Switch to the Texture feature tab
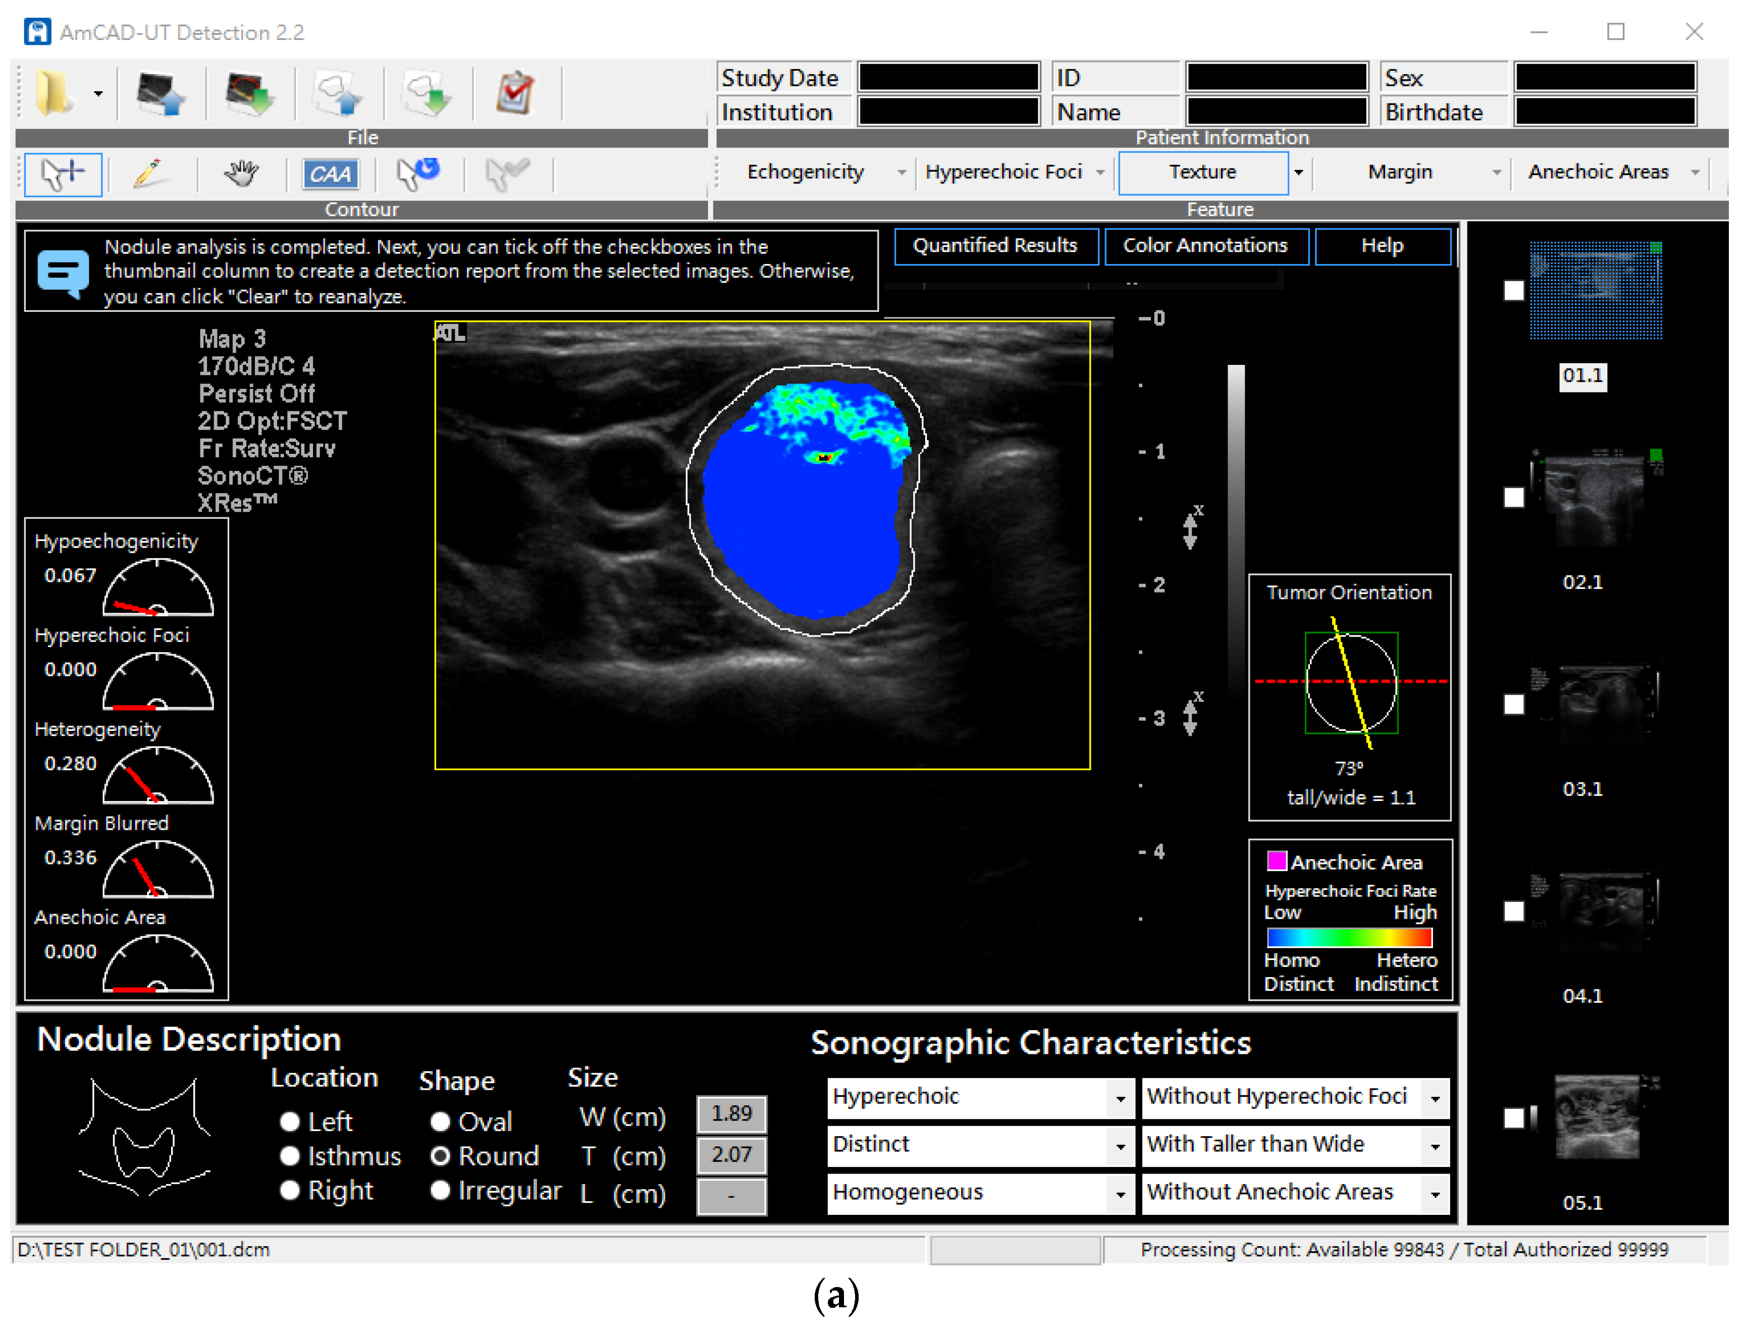The height and width of the screenshot is (1332, 1744). pyautogui.click(x=1203, y=172)
